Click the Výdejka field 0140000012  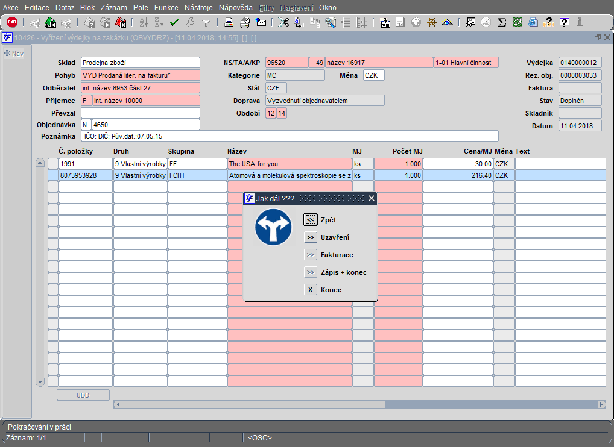click(580, 63)
